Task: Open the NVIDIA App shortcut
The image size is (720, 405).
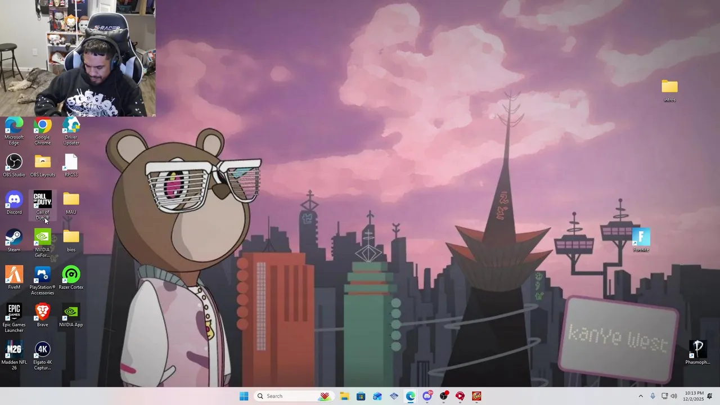Action: [71, 316]
